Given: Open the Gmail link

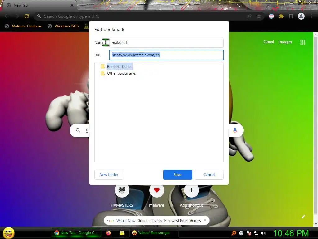Looking at the screenshot, I should coord(269,42).
